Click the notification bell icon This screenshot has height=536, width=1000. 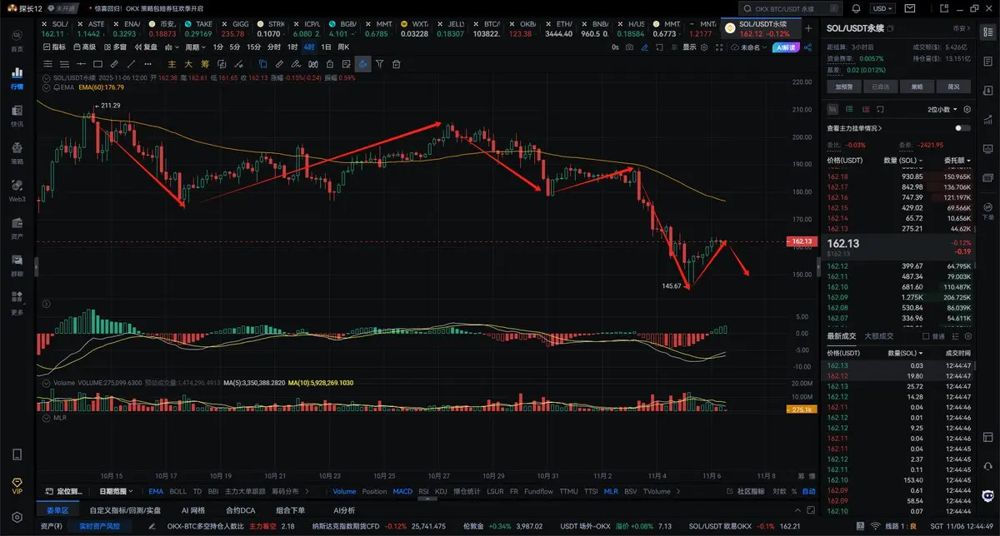point(856,8)
